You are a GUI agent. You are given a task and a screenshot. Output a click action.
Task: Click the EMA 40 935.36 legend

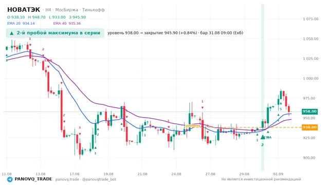[x=67, y=23]
